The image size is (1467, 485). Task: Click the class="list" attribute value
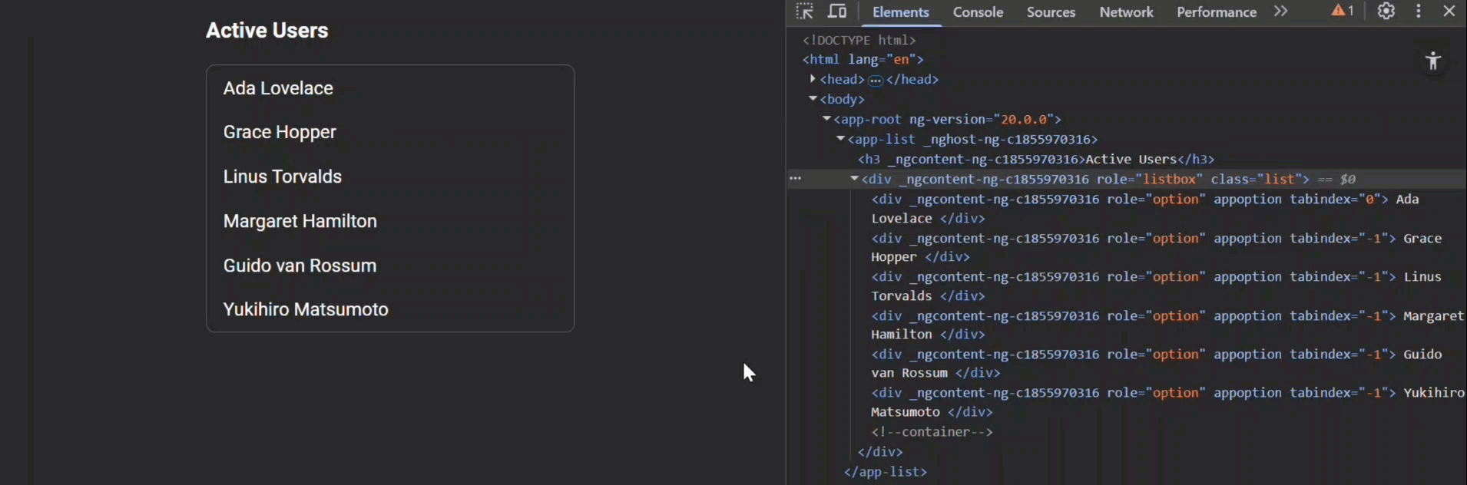click(x=1280, y=179)
